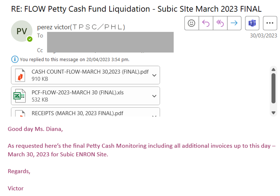The width and height of the screenshot is (280, 196).
Task: Click the attachment list scrollbar thumb
Action: [x=273, y=88]
